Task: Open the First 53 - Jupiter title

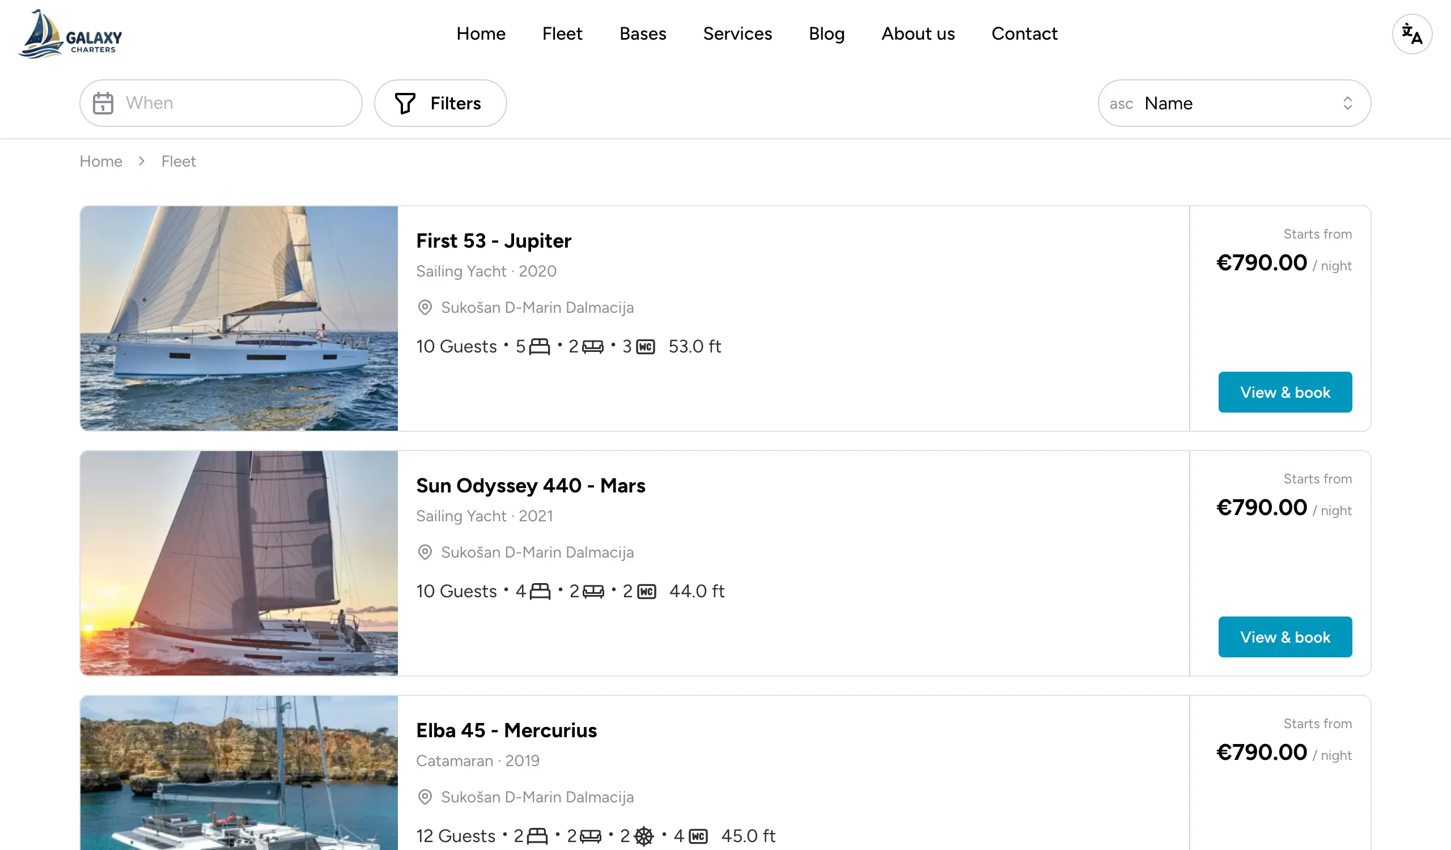Action: tap(494, 241)
